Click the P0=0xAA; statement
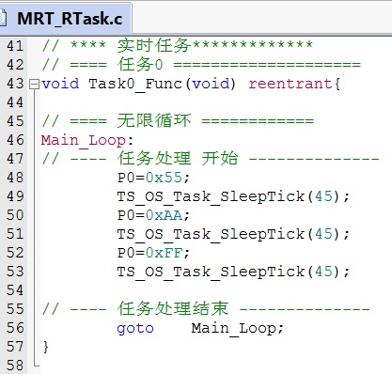 click(153, 215)
